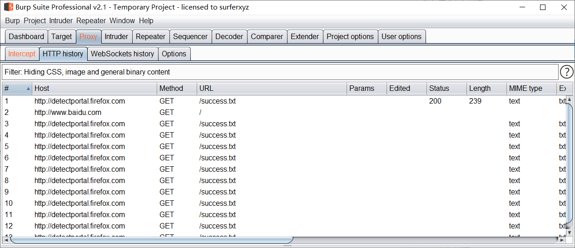This screenshot has height=248, width=575.
Task: Open the Help menu
Action: click(x=146, y=21)
